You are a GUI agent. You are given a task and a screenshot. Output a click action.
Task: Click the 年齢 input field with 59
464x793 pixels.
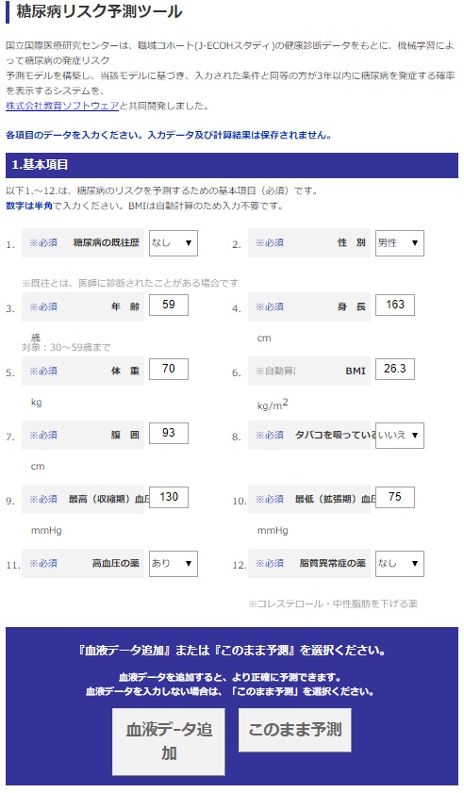click(x=169, y=305)
